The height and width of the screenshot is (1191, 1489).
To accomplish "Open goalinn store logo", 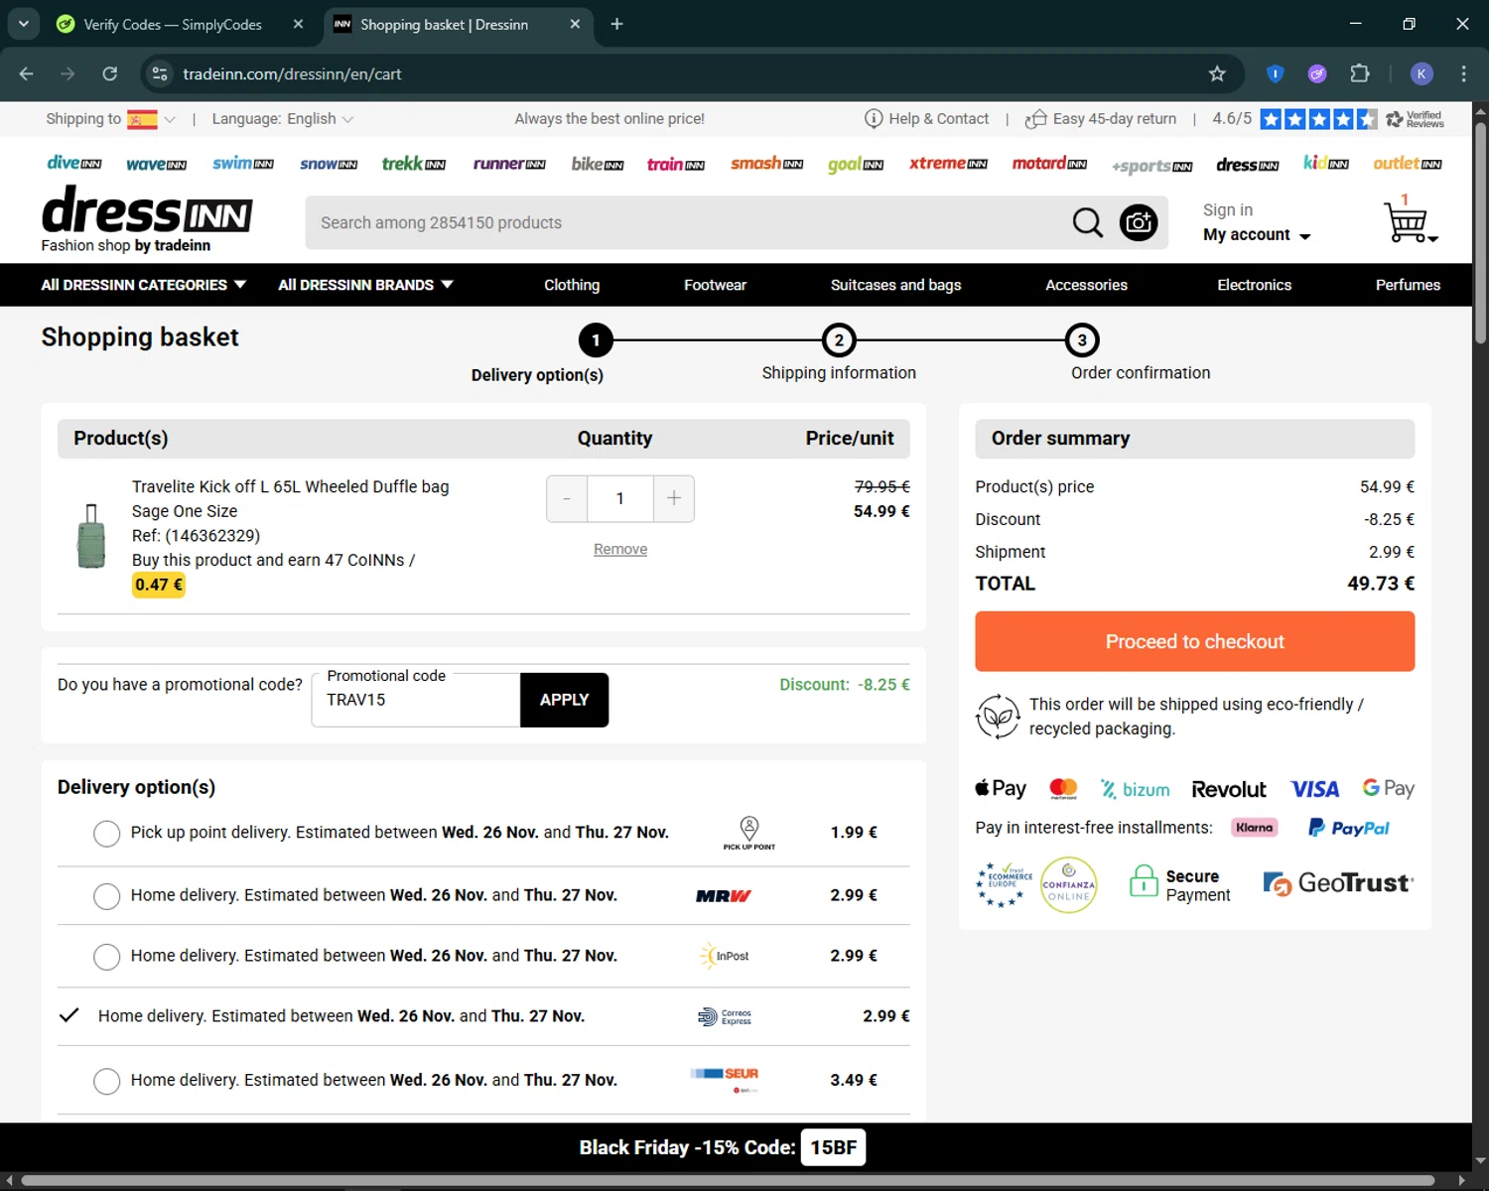I will (856, 165).
